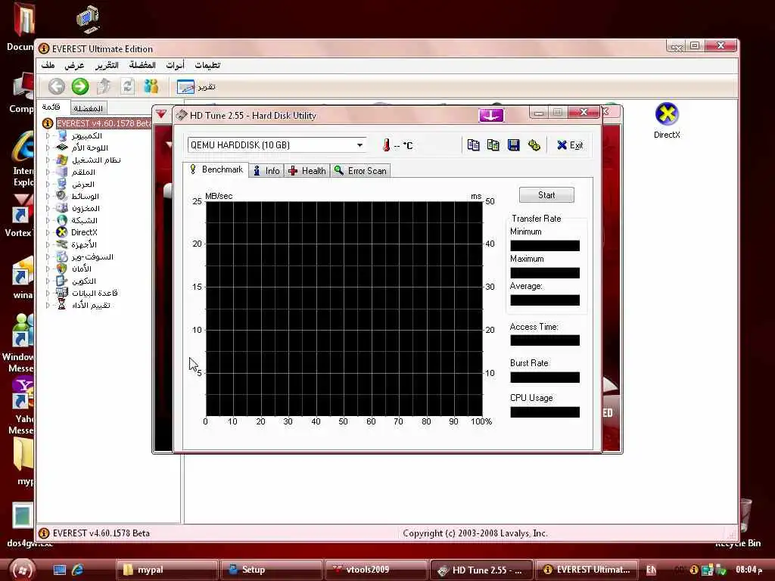Screen dimensions: 775x581
Task: Switch to the Info tab
Action: coord(266,171)
